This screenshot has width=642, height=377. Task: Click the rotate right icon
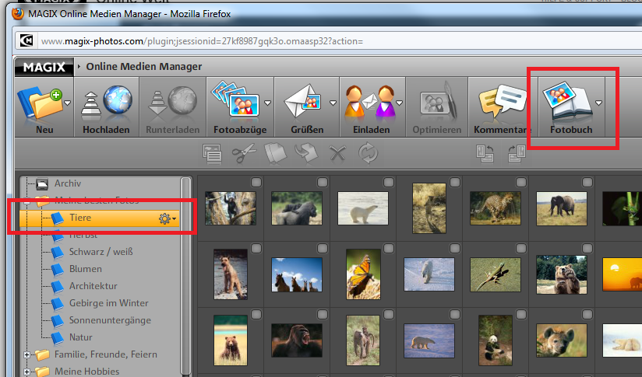click(x=517, y=154)
